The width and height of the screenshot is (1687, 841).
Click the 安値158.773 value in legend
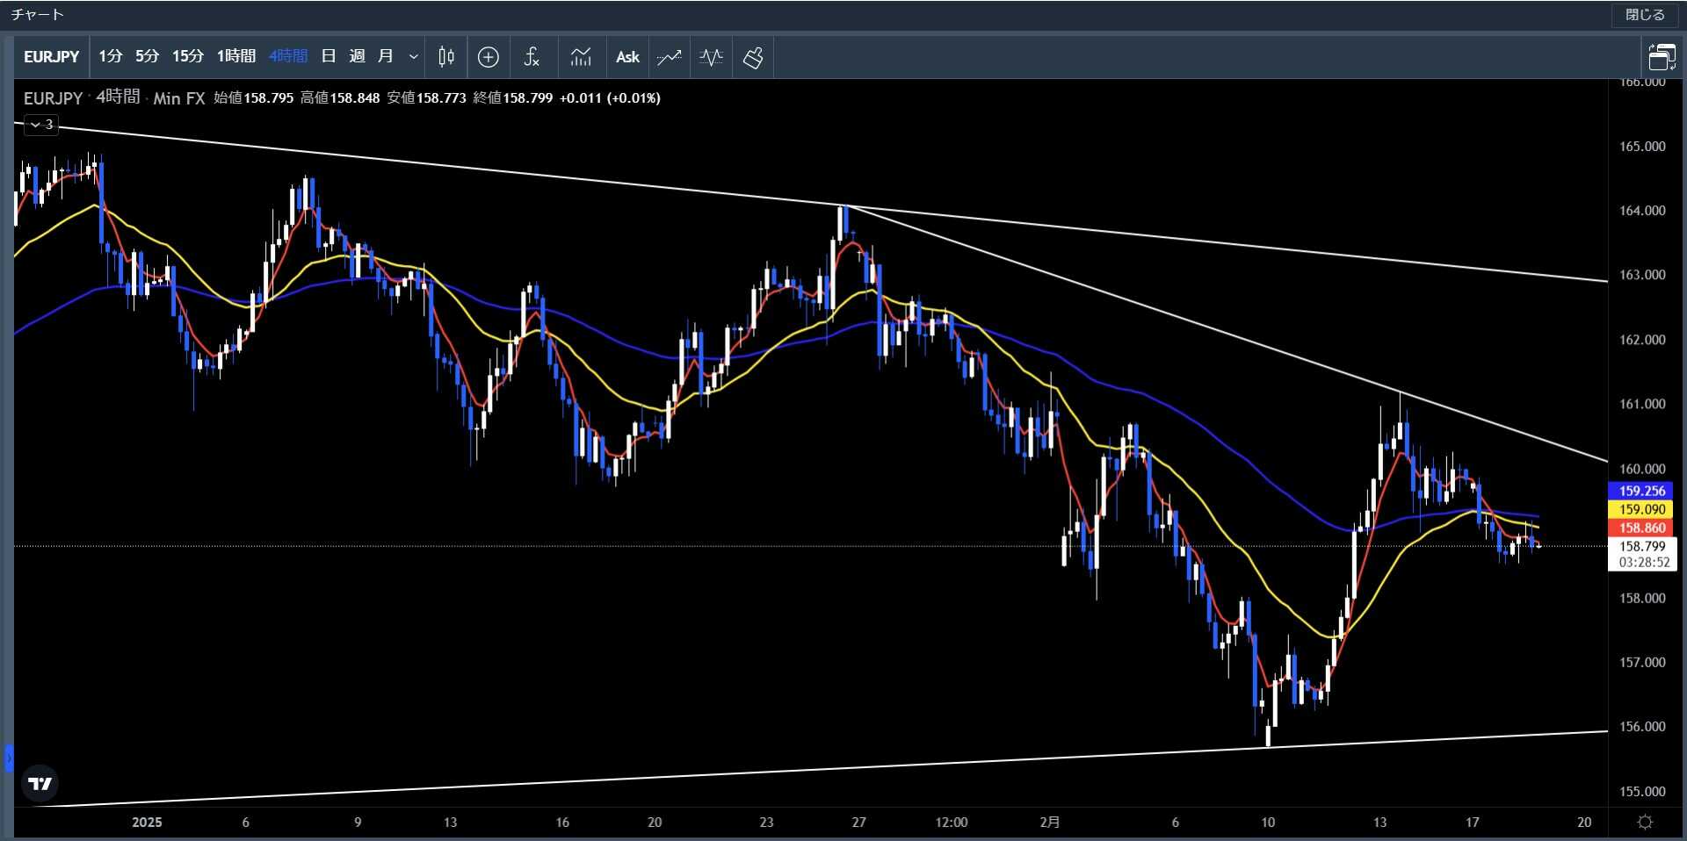(426, 98)
